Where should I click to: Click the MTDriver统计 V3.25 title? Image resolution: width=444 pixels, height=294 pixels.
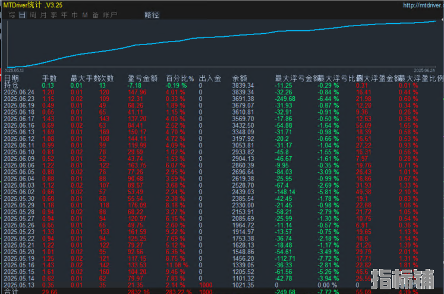(x=33, y=5)
